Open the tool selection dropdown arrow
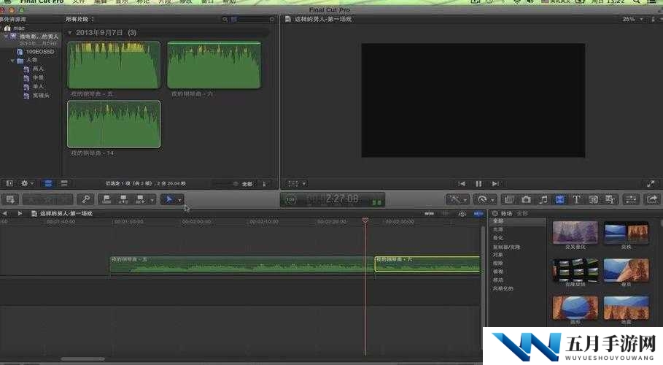The width and height of the screenshot is (663, 365). point(179,199)
